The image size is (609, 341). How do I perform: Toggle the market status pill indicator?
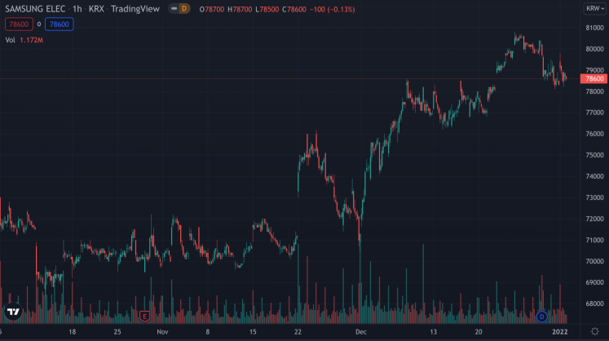tap(172, 9)
